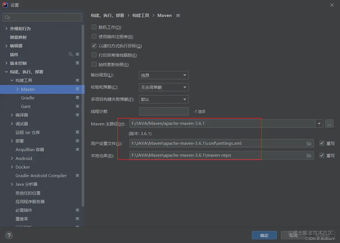340x243 pixels.
Task: Collapse the 构建、执行、部署 tree node
Action: pyautogui.click(x=6, y=72)
